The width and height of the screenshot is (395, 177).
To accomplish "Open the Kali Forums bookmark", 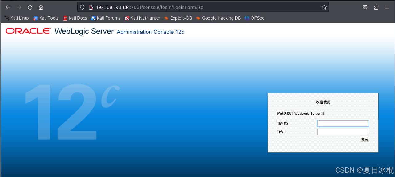I will pos(106,18).
